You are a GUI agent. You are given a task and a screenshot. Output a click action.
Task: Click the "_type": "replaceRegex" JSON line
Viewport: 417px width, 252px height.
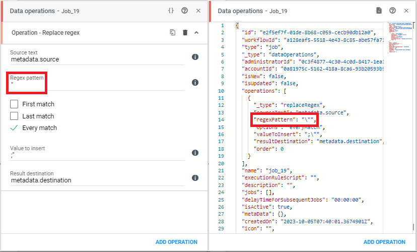tap(289, 105)
